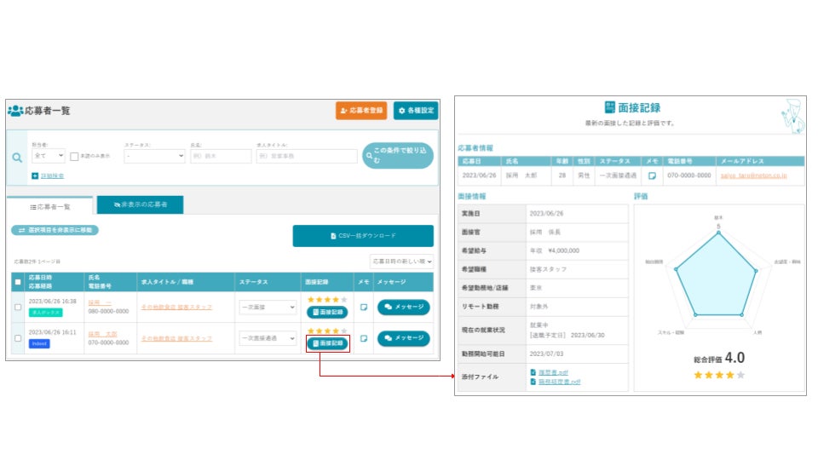Open memo icon for second applicant row
The width and height of the screenshot is (818, 460).
pos(364,338)
